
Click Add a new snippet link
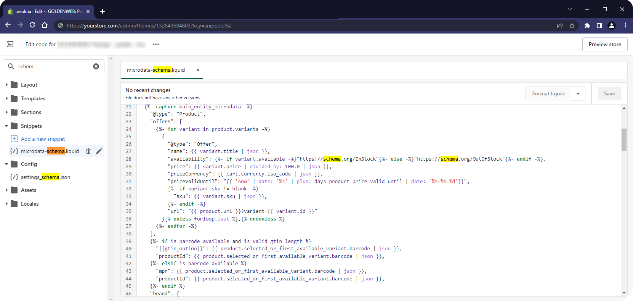(x=43, y=139)
